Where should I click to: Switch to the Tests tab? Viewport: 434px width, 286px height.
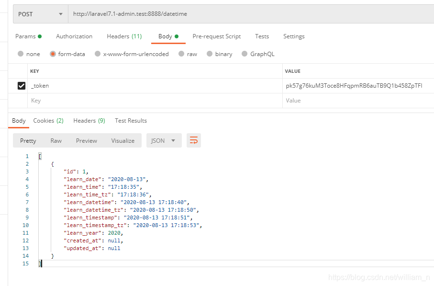click(262, 36)
